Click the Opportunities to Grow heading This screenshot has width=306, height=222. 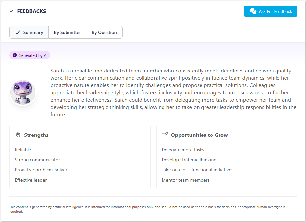pos(199,135)
